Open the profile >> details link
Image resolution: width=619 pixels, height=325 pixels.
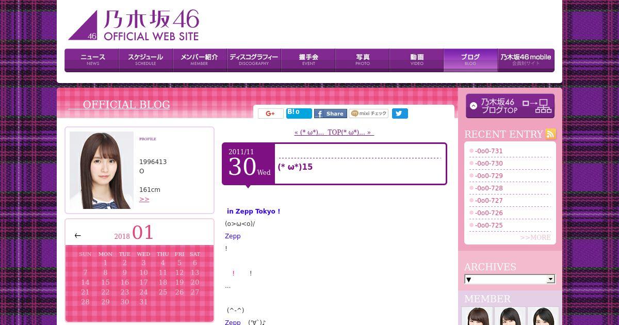click(144, 199)
